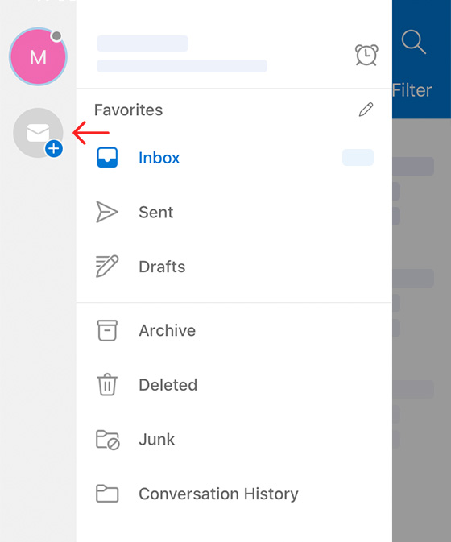Image resolution: width=451 pixels, height=542 pixels.
Task: Click the Inbox tray icon
Action: click(x=107, y=158)
